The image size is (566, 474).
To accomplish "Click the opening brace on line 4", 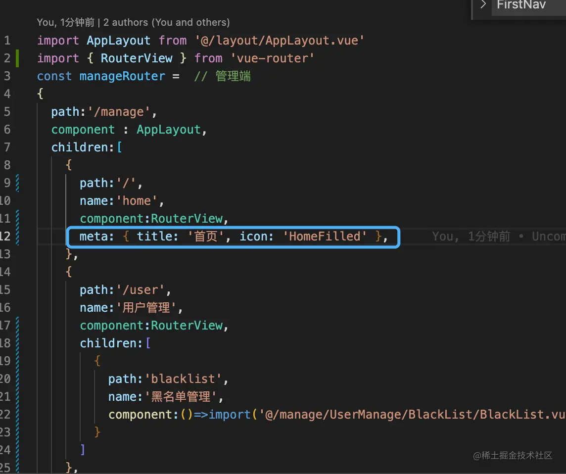I will tap(40, 94).
